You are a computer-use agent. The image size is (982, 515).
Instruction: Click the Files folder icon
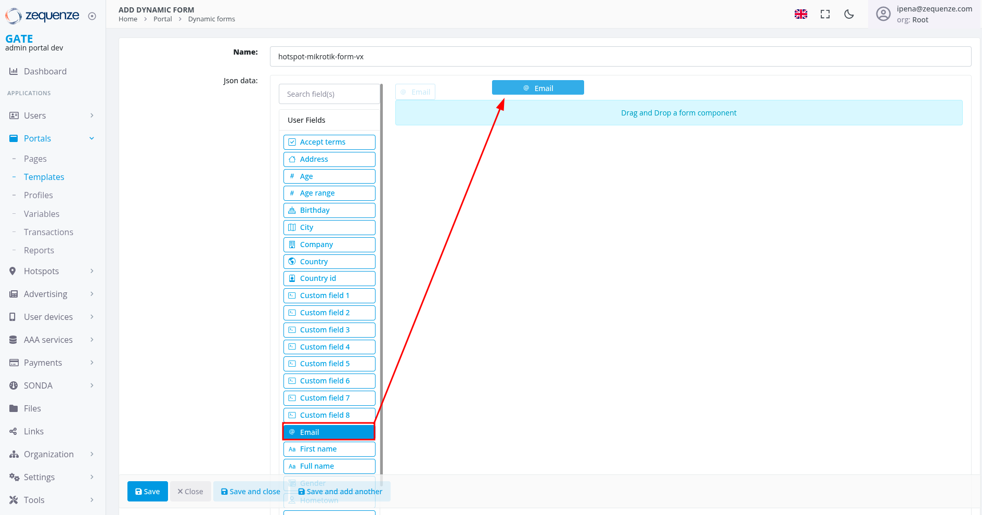coord(14,408)
